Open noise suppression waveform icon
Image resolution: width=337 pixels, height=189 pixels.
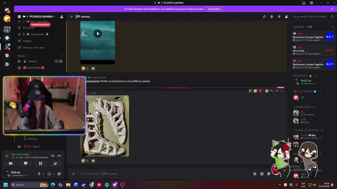(x=53, y=156)
